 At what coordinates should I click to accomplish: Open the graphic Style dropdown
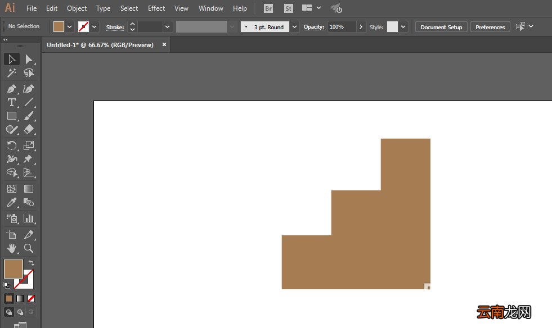tap(403, 27)
